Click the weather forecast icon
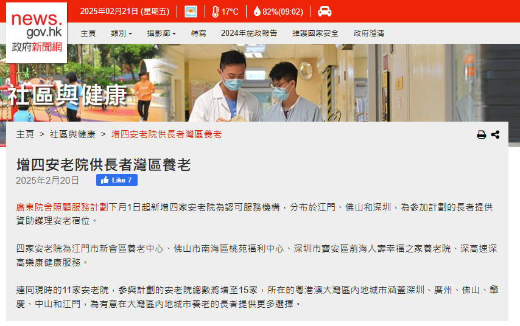Screen dimensions: 520x326 [191, 12]
